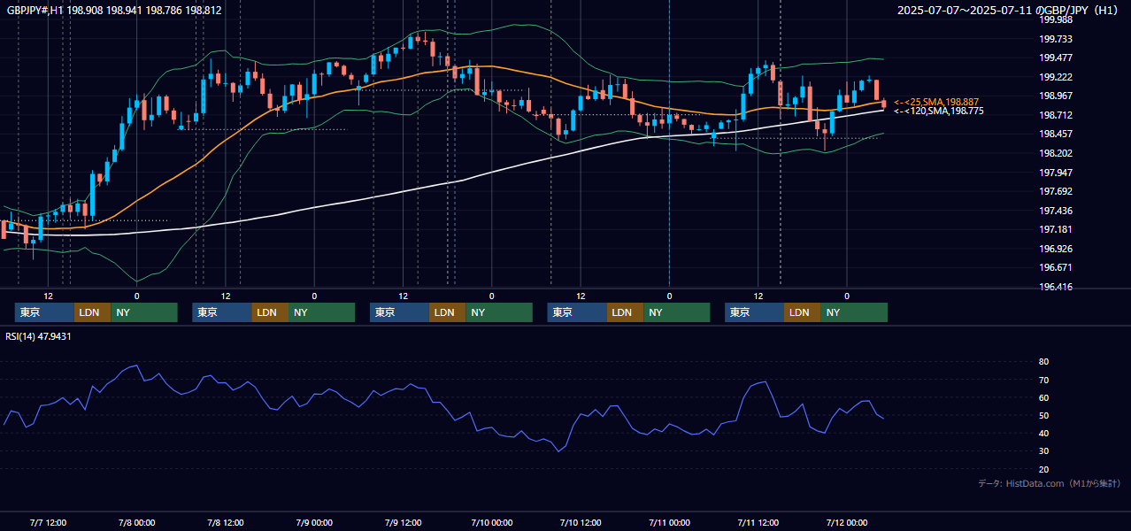Viewport: 1131px width, 531px height.
Task: Click price axis value 197.181
Action: 1056,229
